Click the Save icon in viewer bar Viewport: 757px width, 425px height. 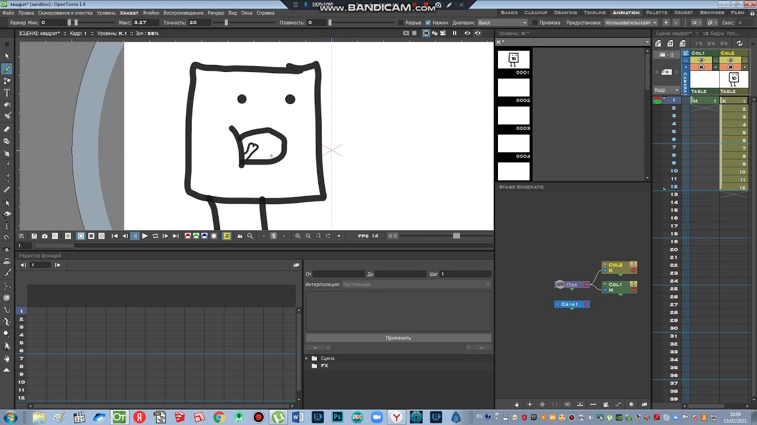click(34, 236)
